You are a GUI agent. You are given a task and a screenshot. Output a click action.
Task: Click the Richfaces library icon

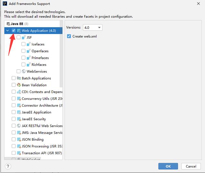tap(29, 65)
